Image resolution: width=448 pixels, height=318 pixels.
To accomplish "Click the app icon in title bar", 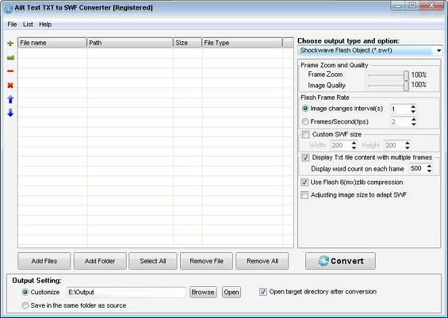I will click(8, 9).
